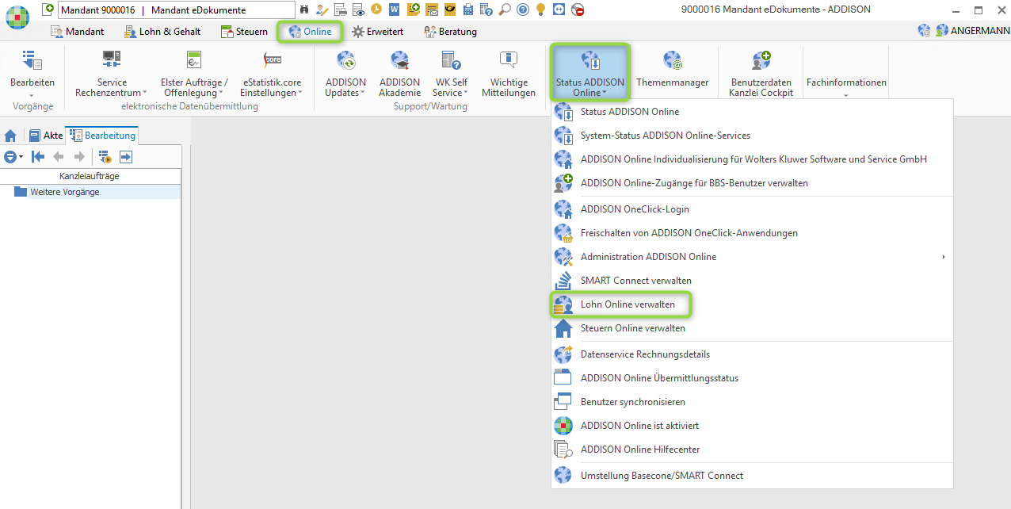1011x509 pixels.
Task: Click the yellow post horn icon
Action: [x=450, y=10]
